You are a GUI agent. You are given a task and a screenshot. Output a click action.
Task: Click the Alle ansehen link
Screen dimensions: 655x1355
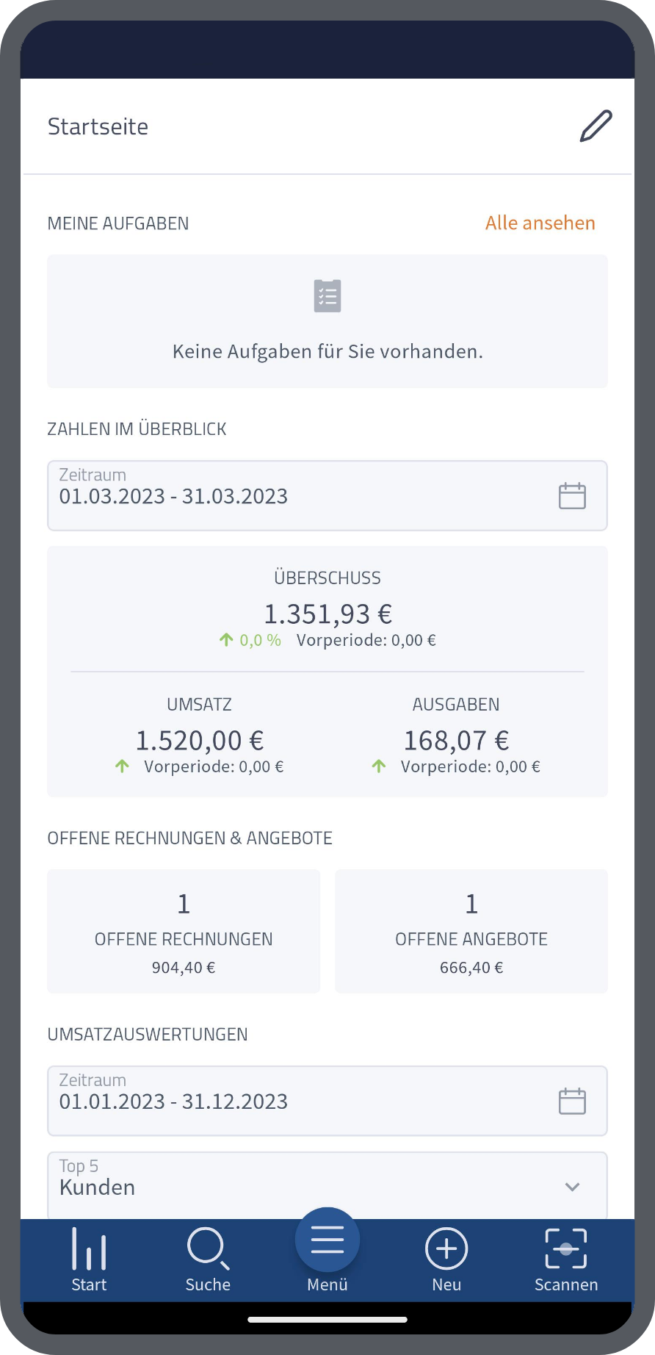[540, 223]
